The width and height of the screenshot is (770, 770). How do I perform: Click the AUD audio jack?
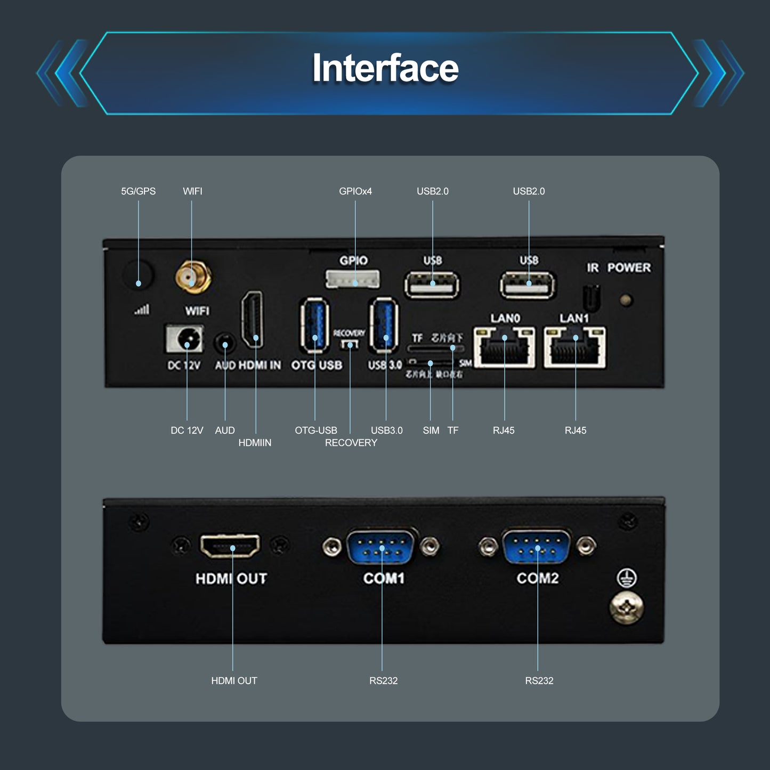225,344
